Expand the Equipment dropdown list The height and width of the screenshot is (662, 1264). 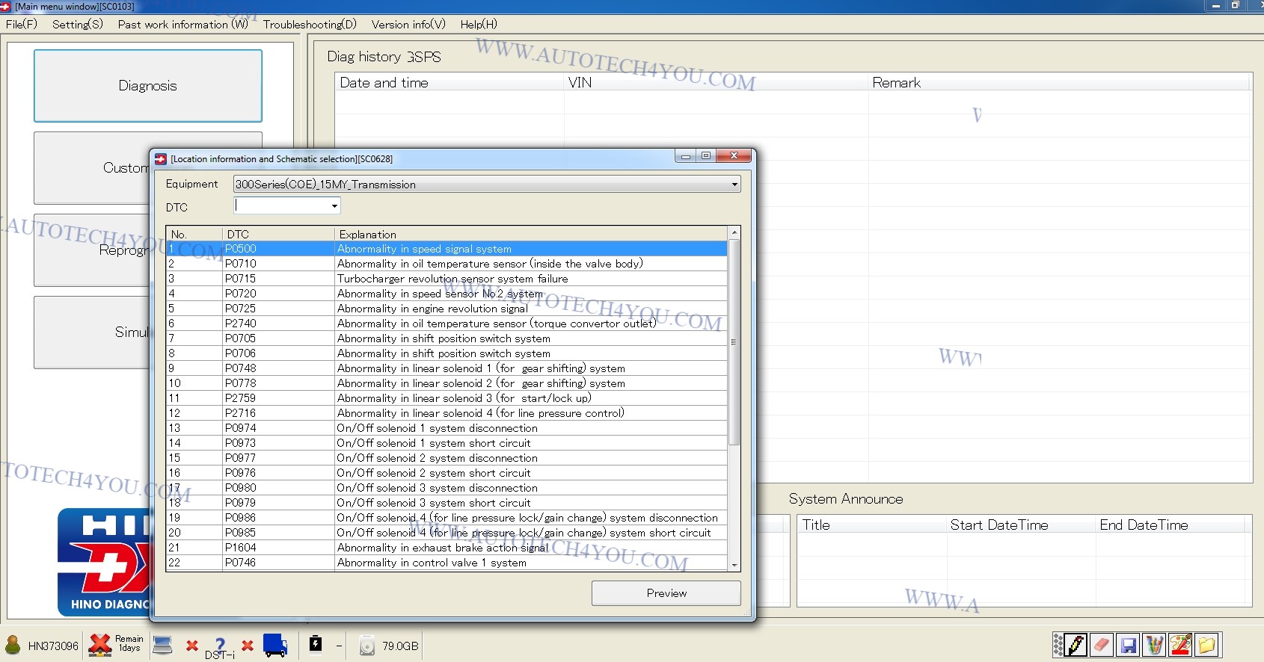(734, 185)
